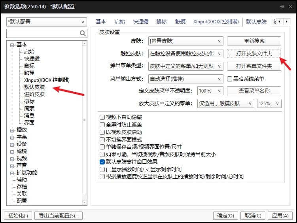Image resolution: width=297 pixels, height=223 pixels.
Task: Expand the 字幕 tree node
Action: coord(12,138)
